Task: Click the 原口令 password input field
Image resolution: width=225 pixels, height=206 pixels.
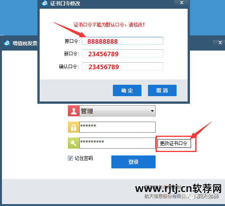Action: coord(122,41)
